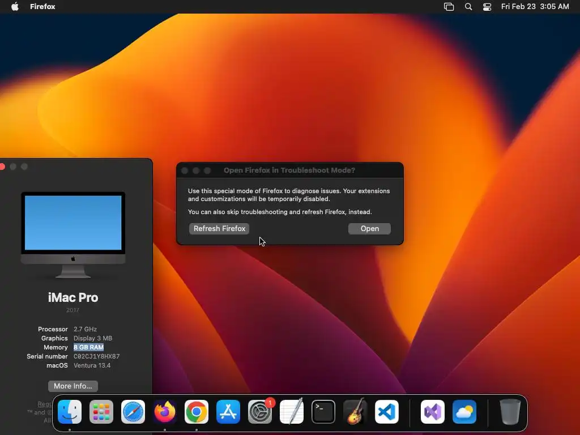Open Stage Manager menu bar icon

(x=449, y=7)
